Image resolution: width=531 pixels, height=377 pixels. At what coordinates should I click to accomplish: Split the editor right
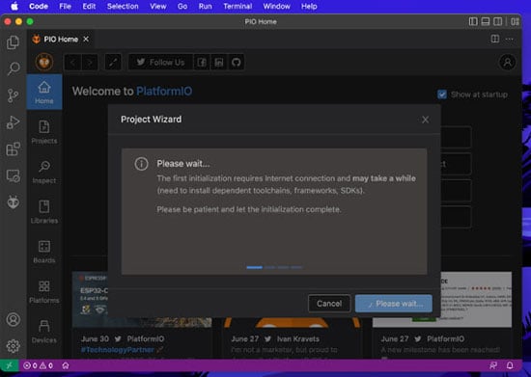(495, 39)
